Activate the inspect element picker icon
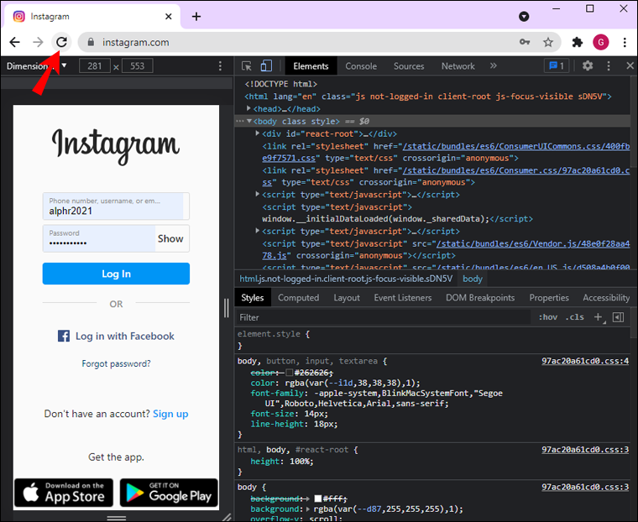 pyautogui.click(x=246, y=66)
